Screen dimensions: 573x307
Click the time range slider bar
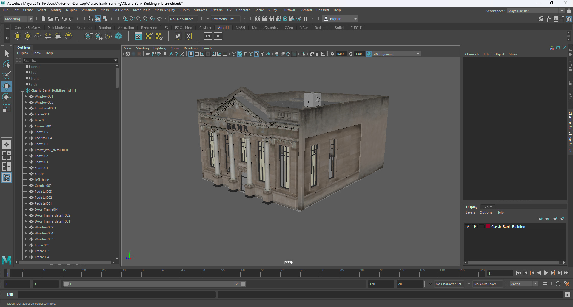[155, 284]
